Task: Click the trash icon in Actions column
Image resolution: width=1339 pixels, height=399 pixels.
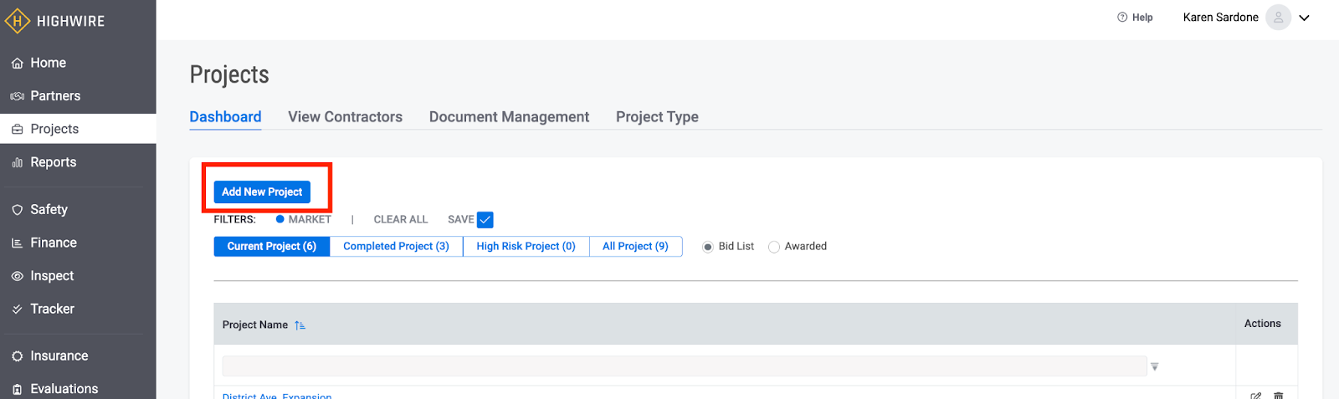Action: pyautogui.click(x=1278, y=395)
